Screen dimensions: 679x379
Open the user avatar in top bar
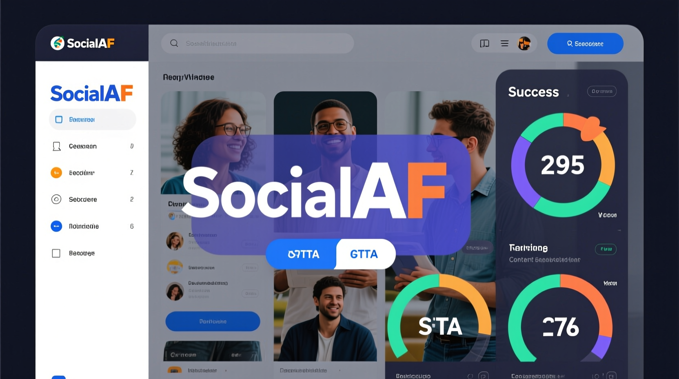(524, 43)
